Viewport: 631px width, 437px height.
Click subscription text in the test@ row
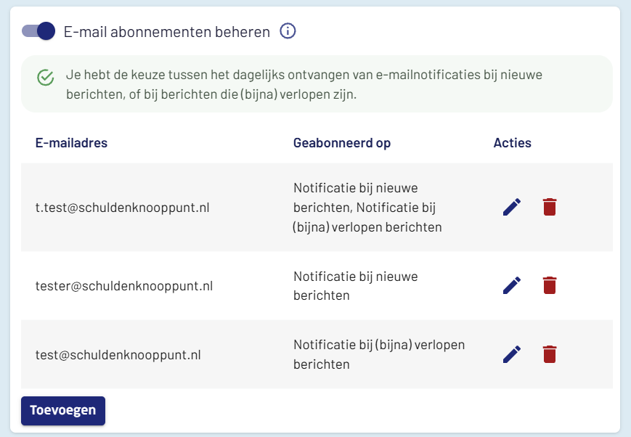378,354
